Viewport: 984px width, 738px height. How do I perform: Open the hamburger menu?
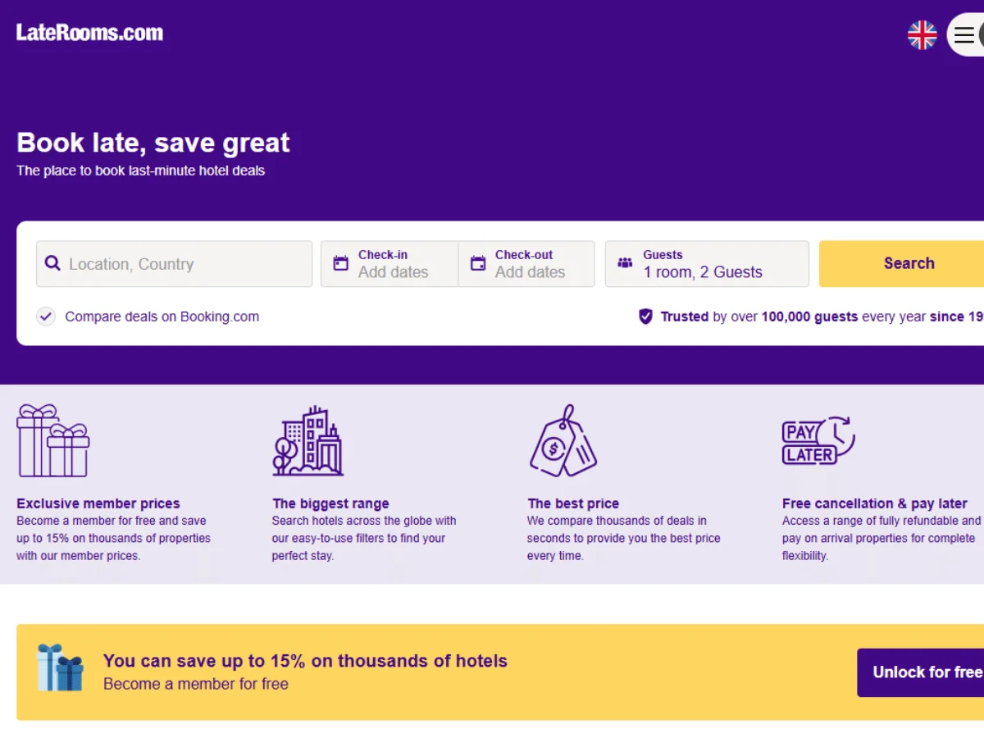coord(964,35)
